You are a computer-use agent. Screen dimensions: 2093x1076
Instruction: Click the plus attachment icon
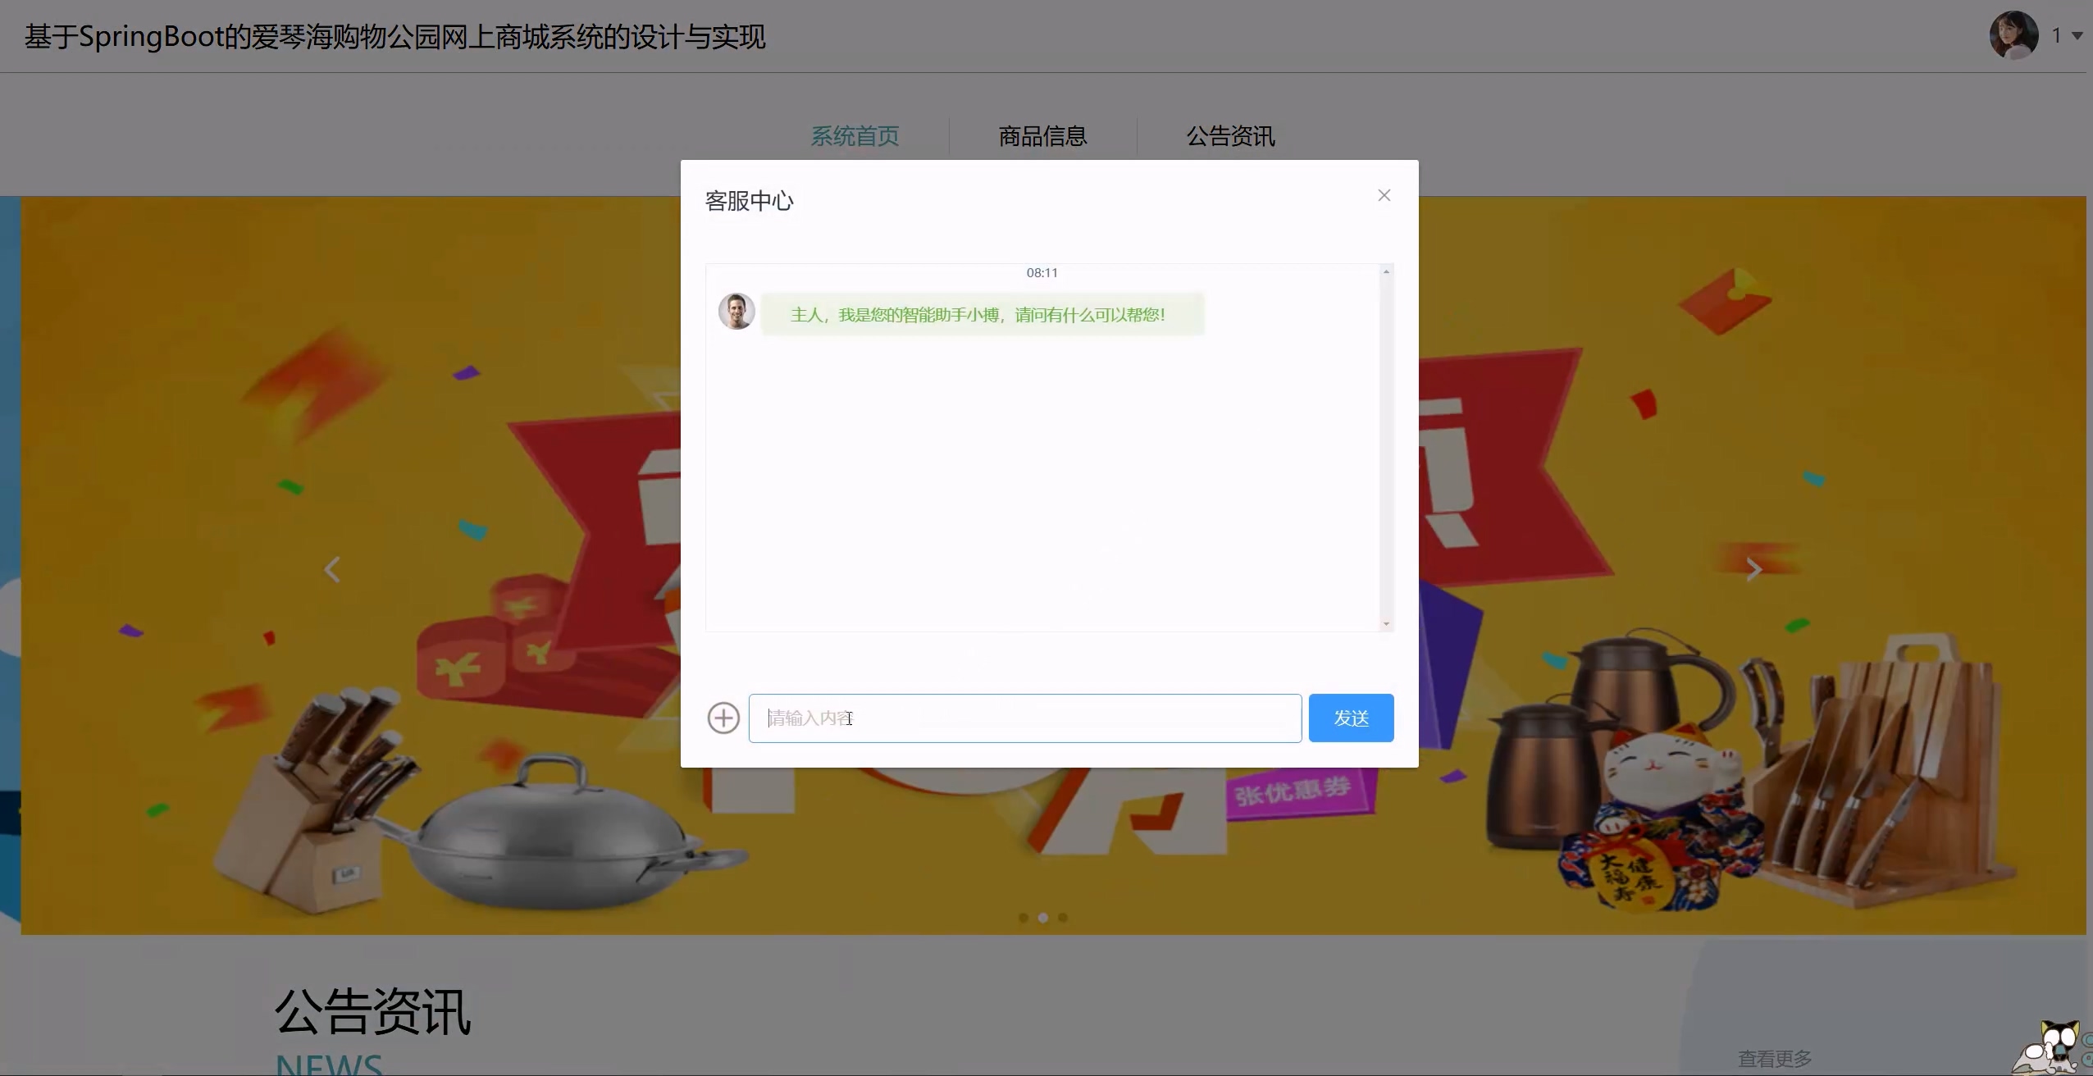coord(723,718)
